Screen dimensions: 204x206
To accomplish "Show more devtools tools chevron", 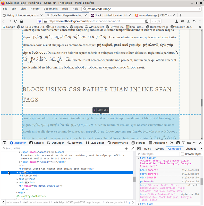I will click(172, 143).
